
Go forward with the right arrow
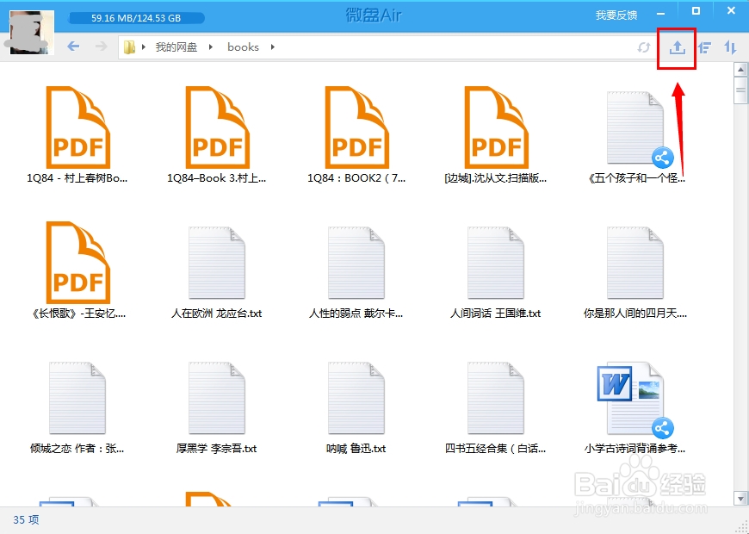pyautogui.click(x=101, y=47)
